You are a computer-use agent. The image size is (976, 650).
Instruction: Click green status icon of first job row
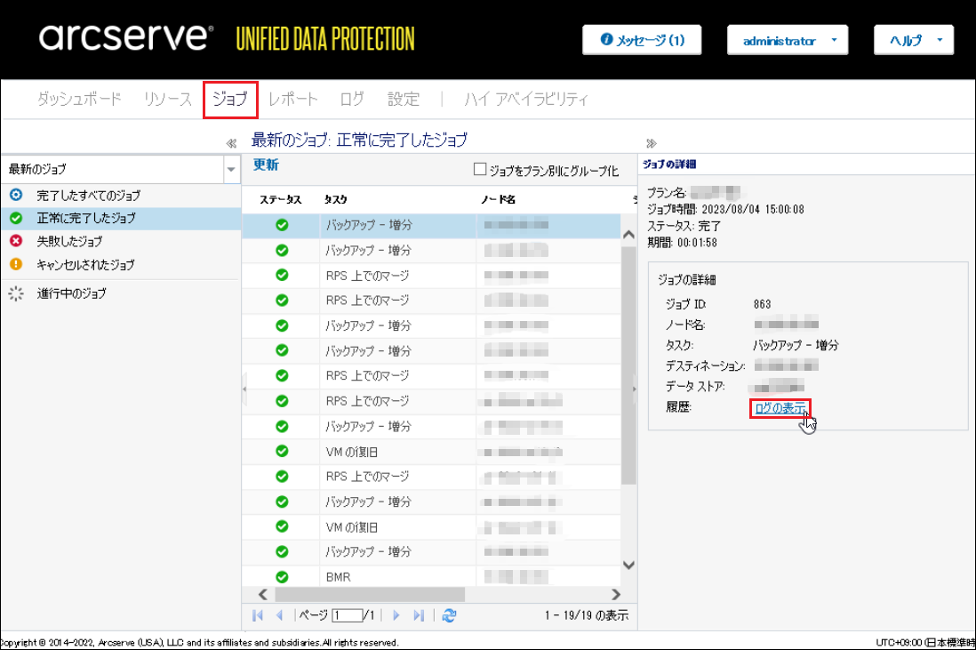[x=282, y=225]
